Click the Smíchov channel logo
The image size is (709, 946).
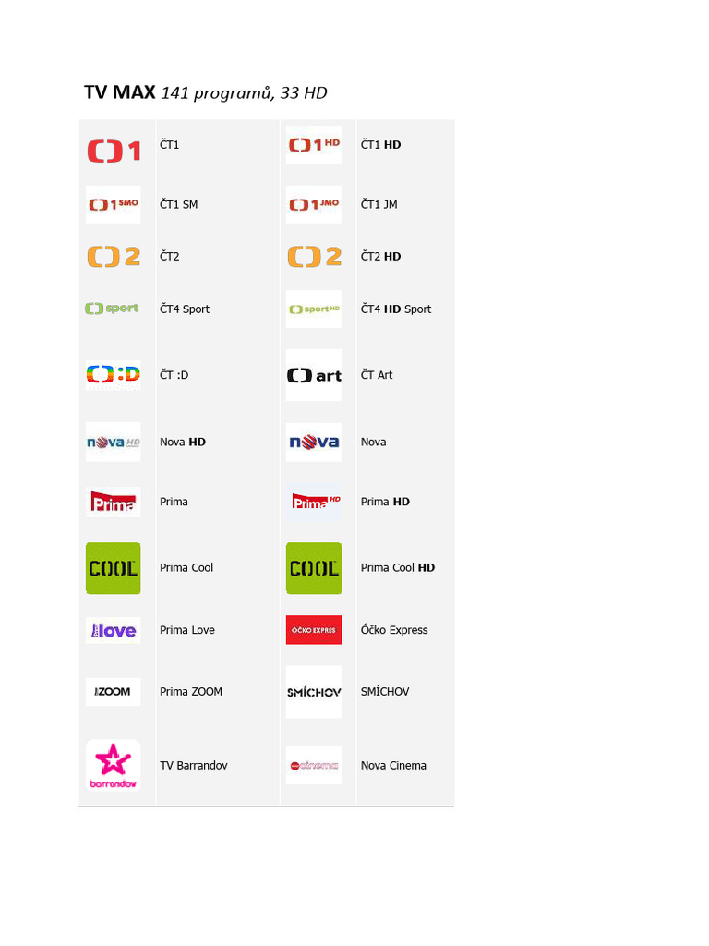tap(314, 692)
